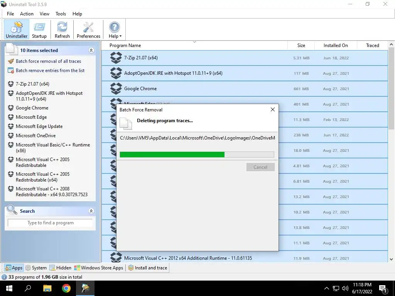Switch to the Startup manager
The height and width of the screenshot is (296, 395).
(x=39, y=29)
